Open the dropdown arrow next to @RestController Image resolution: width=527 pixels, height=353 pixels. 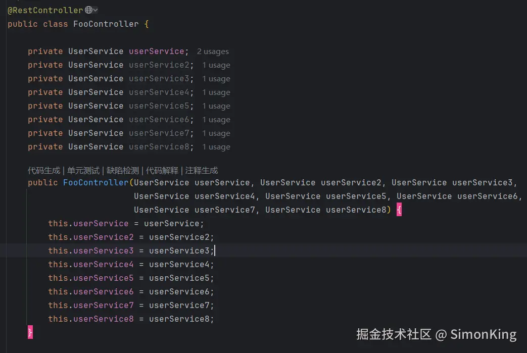[95, 10]
